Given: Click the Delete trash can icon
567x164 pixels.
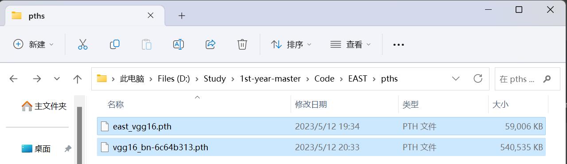Looking at the screenshot, I should 242,44.
